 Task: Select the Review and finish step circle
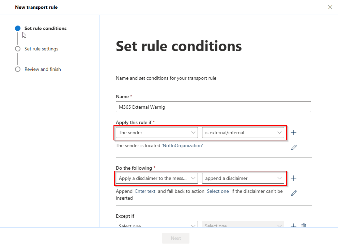coord(18,69)
